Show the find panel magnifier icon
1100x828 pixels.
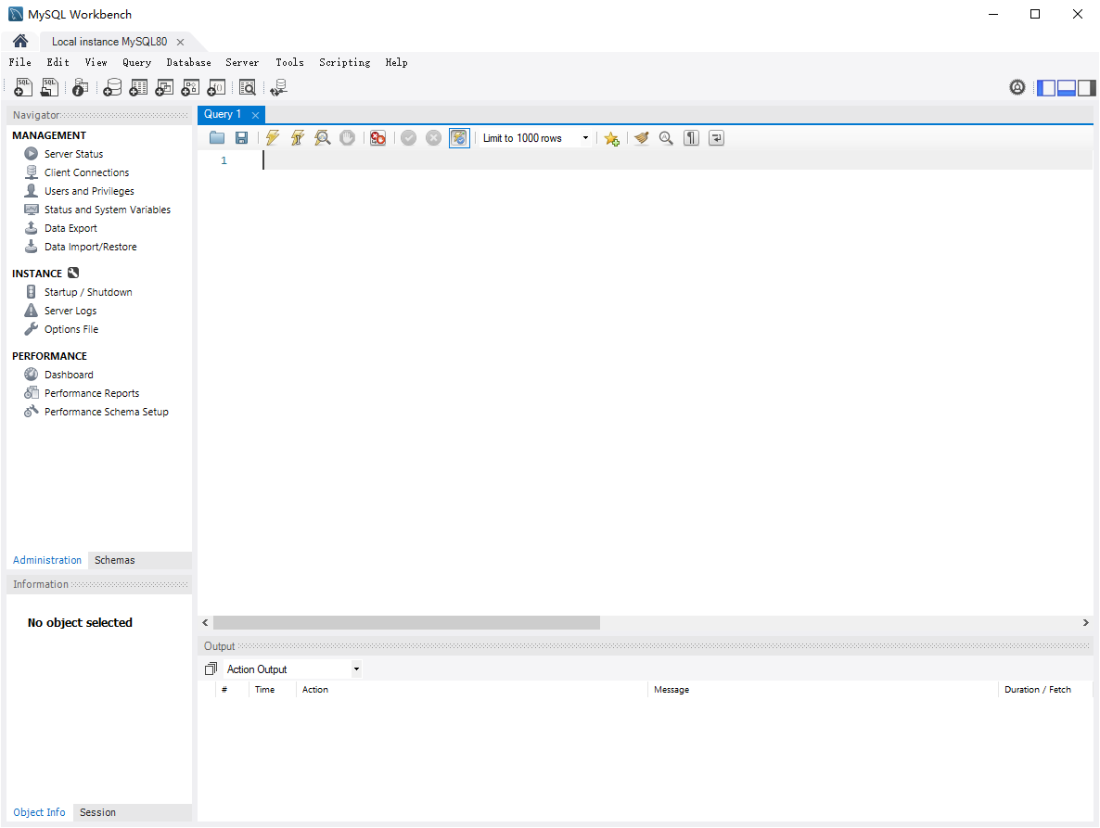click(x=666, y=138)
